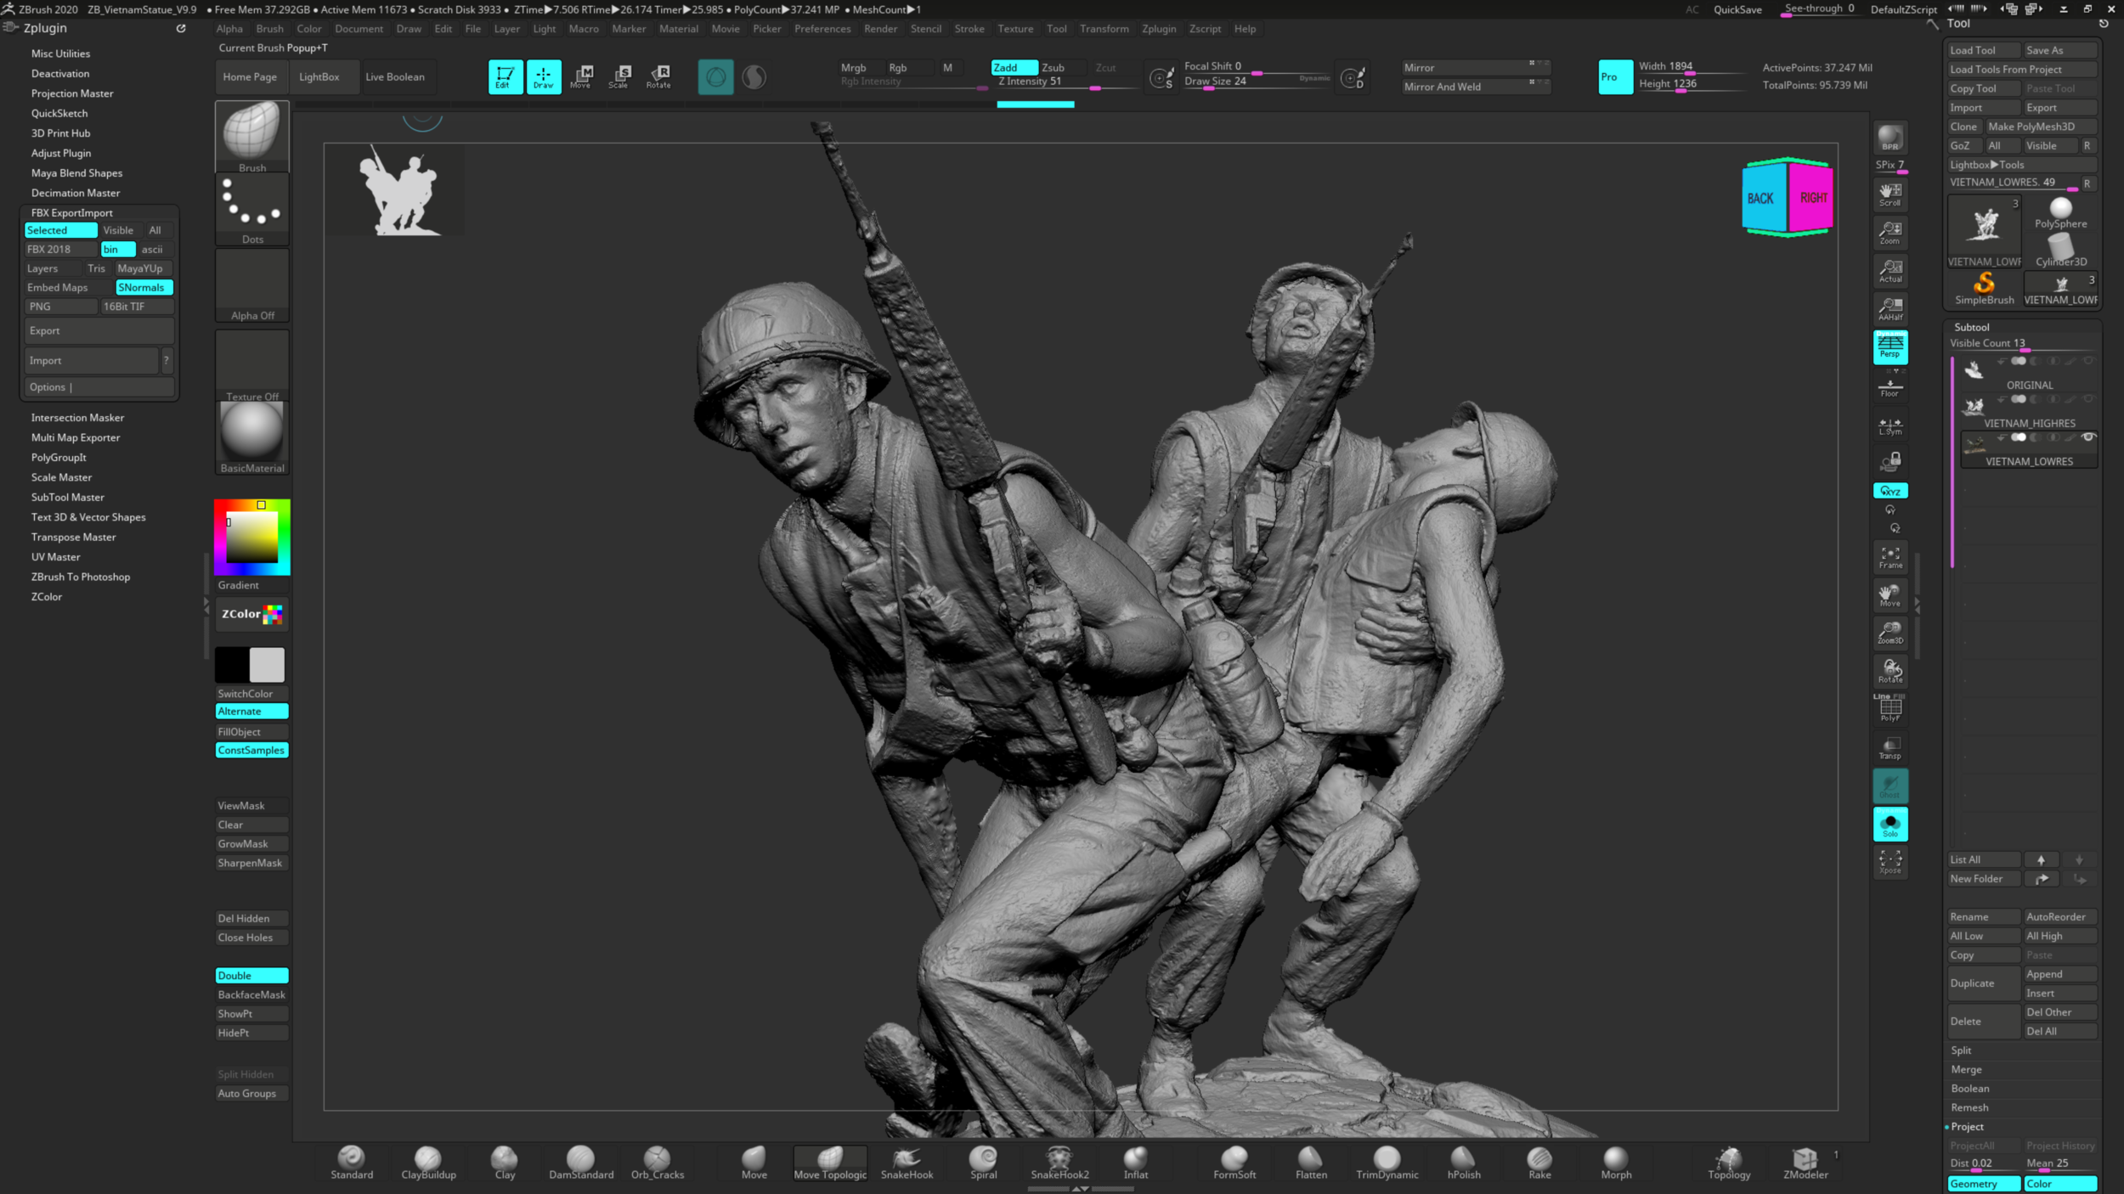Open the Frame view icon
The image size is (2124, 1194).
pos(1890,558)
